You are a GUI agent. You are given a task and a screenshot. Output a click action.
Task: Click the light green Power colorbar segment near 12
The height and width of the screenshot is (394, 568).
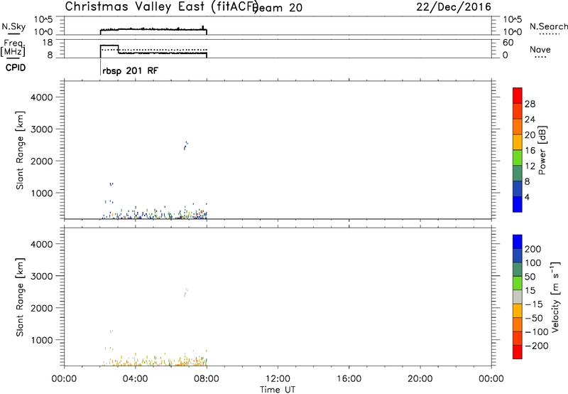click(518, 157)
